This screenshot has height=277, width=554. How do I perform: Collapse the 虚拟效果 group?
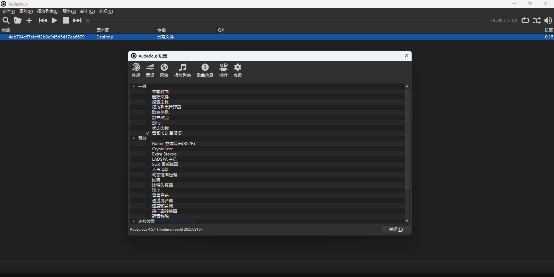coord(134,221)
